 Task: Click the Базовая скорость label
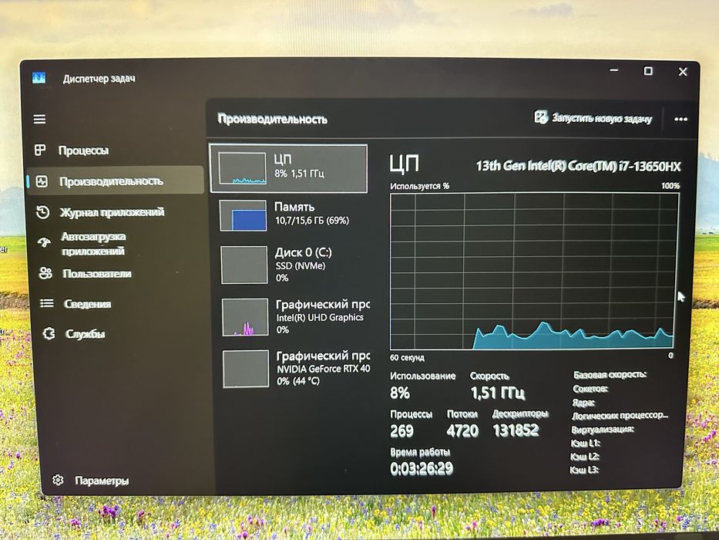(610, 375)
